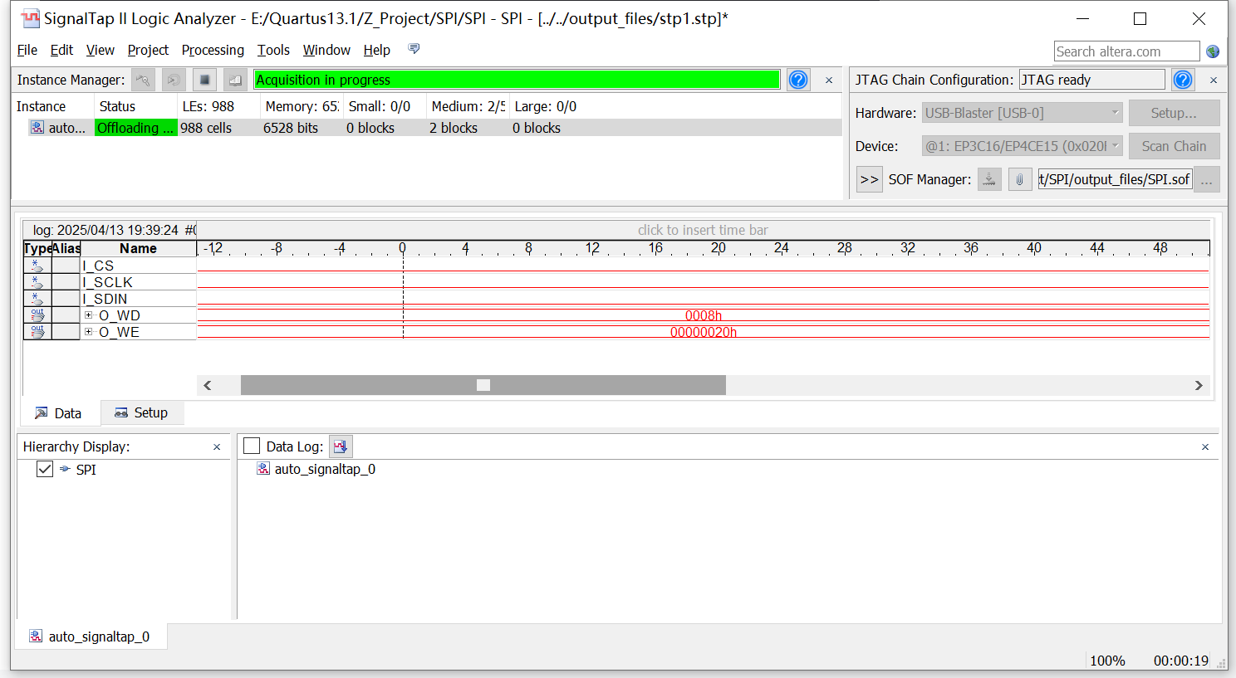
Task: Click the waveform scroll right arrow
Action: [x=1199, y=385]
